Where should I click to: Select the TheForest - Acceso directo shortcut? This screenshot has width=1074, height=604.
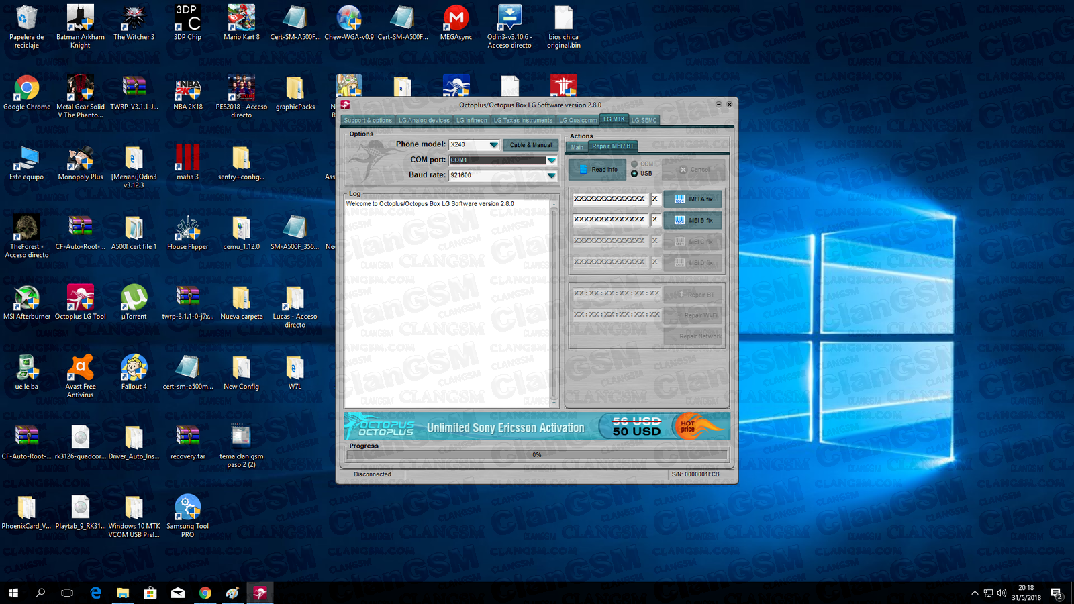(x=27, y=236)
